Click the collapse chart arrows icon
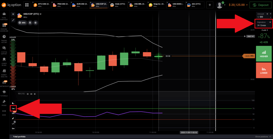The width and height of the screenshot is (273, 139). pos(13,20)
